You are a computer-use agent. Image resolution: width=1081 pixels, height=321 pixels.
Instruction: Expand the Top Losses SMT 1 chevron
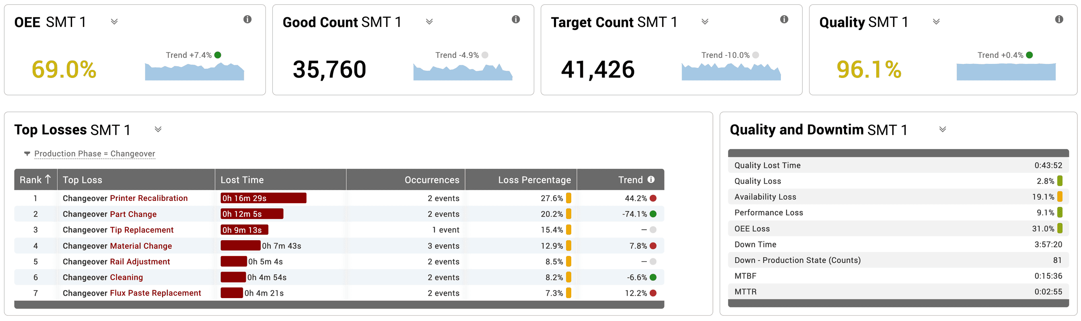coord(158,129)
